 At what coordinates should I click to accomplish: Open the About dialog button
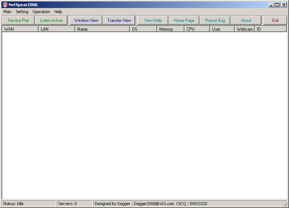coord(246,20)
